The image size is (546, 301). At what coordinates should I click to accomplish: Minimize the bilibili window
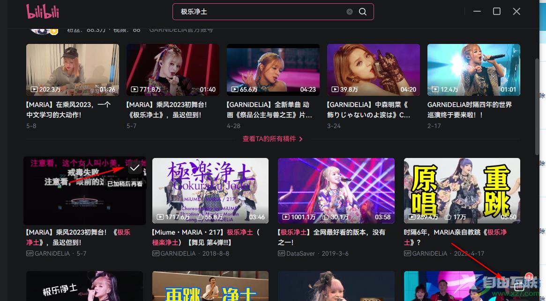point(477,11)
